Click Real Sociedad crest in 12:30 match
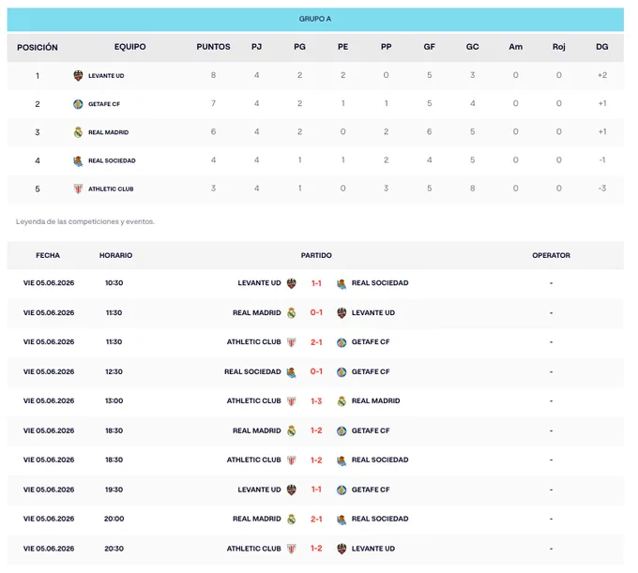The width and height of the screenshot is (638, 573). point(292,372)
